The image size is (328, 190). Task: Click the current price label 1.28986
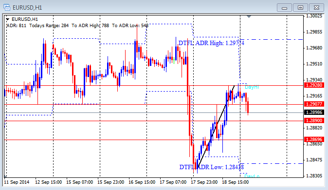tap(314, 112)
